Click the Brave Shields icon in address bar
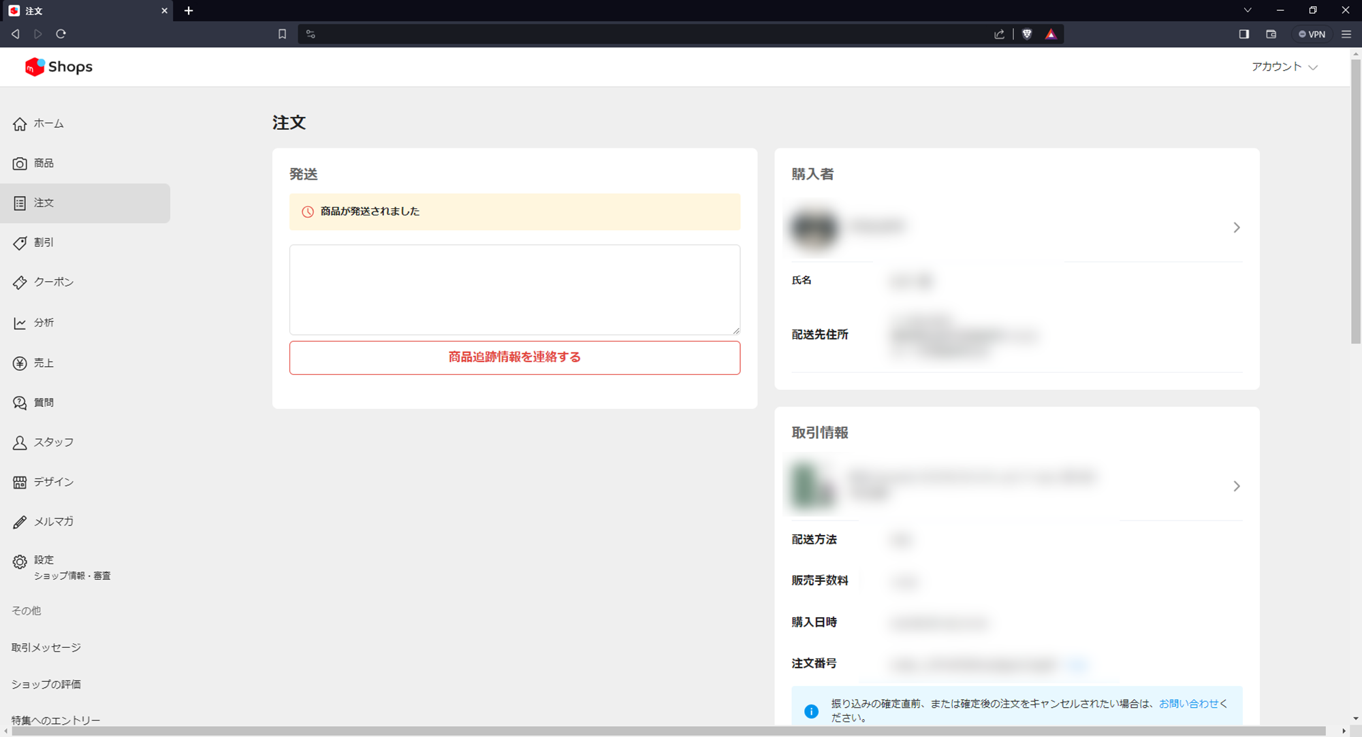This screenshot has width=1362, height=737. click(x=1027, y=34)
